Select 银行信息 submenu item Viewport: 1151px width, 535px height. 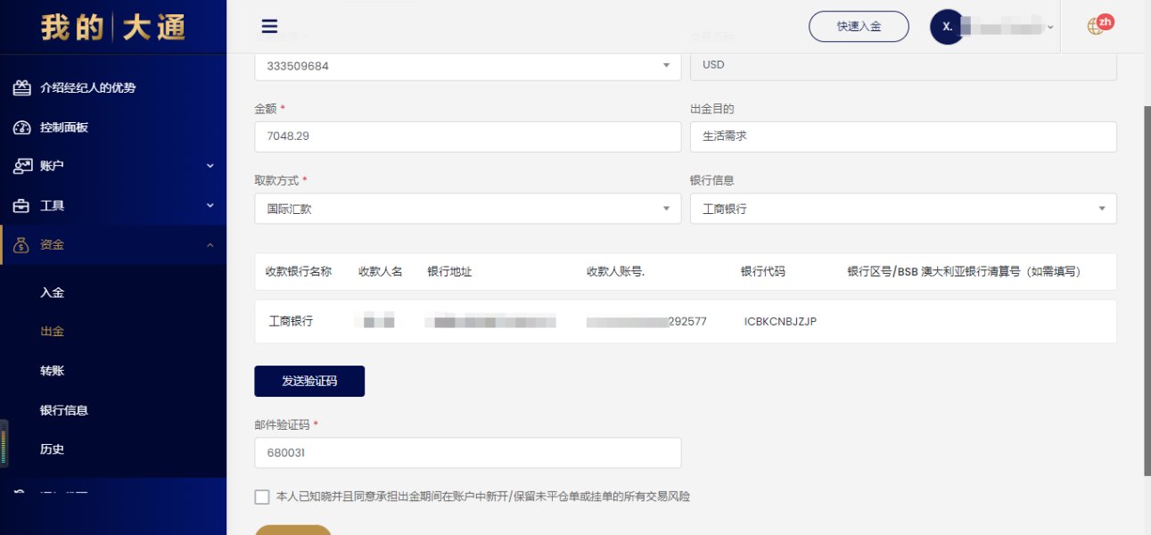click(x=64, y=410)
